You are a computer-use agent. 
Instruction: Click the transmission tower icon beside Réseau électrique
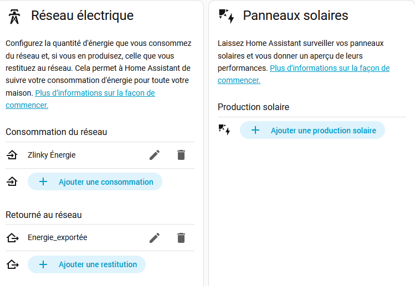point(14,16)
